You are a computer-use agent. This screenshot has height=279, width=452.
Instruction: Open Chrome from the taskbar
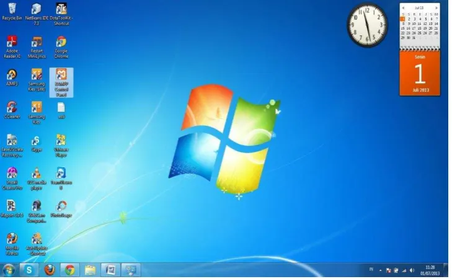pyautogui.click(x=70, y=270)
